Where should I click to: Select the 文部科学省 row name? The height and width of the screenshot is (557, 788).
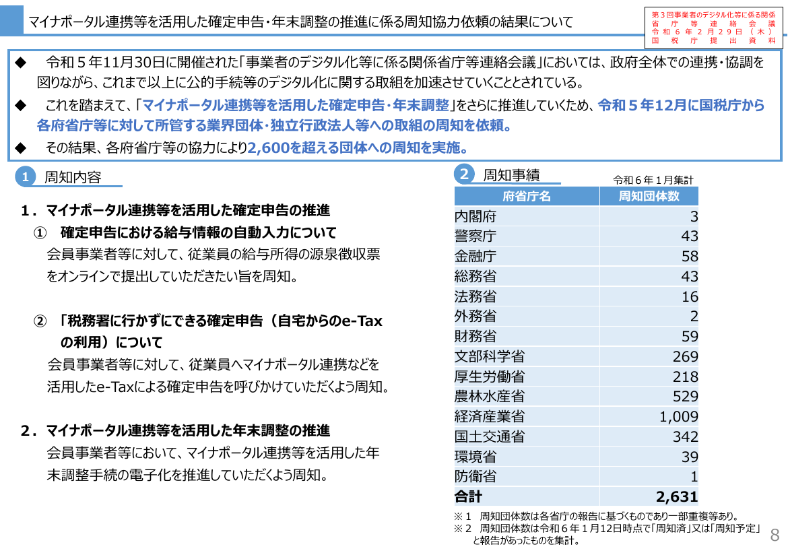(490, 356)
